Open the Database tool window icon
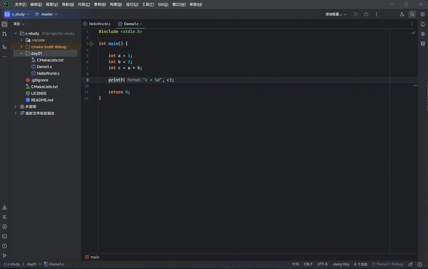This screenshot has height=269, width=428. click(423, 44)
